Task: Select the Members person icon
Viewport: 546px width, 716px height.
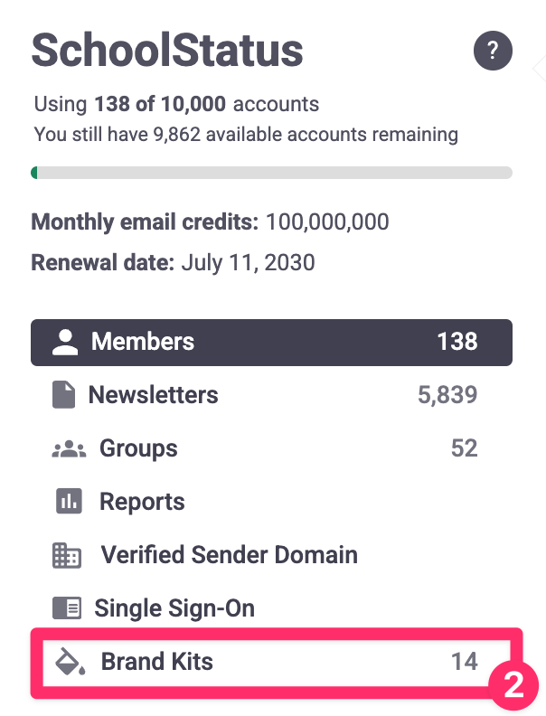Action: pyautogui.click(x=64, y=342)
